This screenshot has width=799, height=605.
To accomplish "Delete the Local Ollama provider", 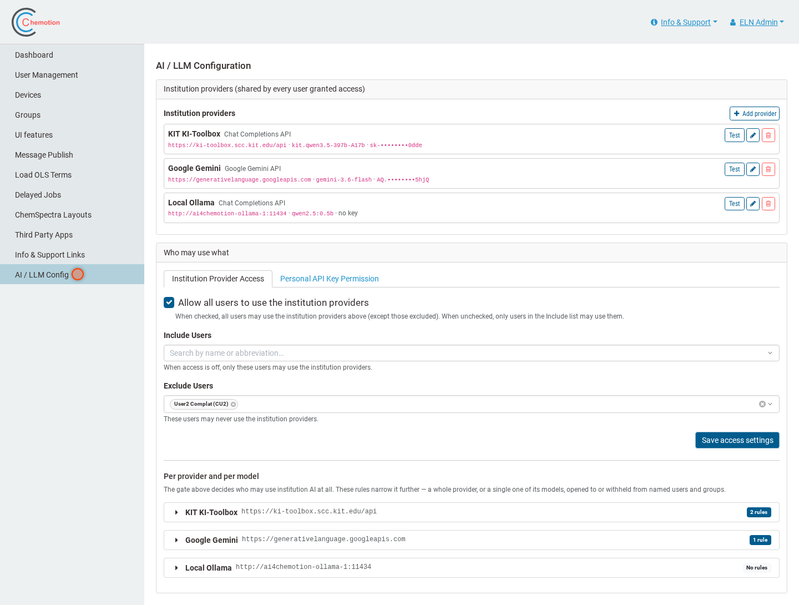I will click(x=768, y=204).
